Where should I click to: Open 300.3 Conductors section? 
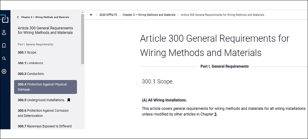click(31, 74)
